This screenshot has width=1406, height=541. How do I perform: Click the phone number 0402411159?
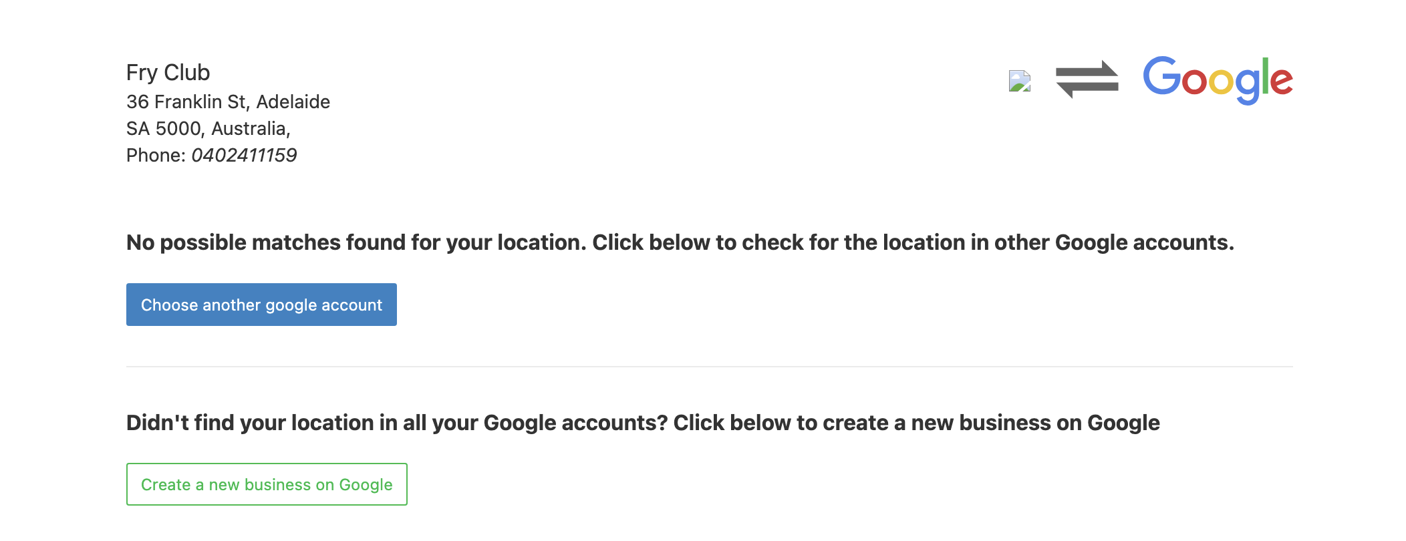click(244, 155)
